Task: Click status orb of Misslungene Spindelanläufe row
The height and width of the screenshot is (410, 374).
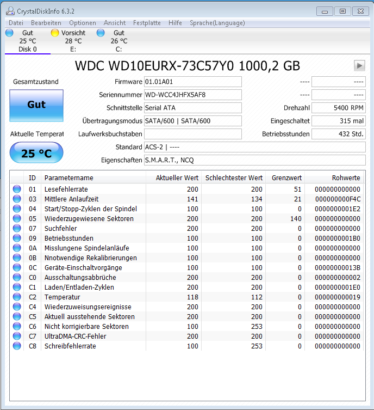Action: (17, 248)
